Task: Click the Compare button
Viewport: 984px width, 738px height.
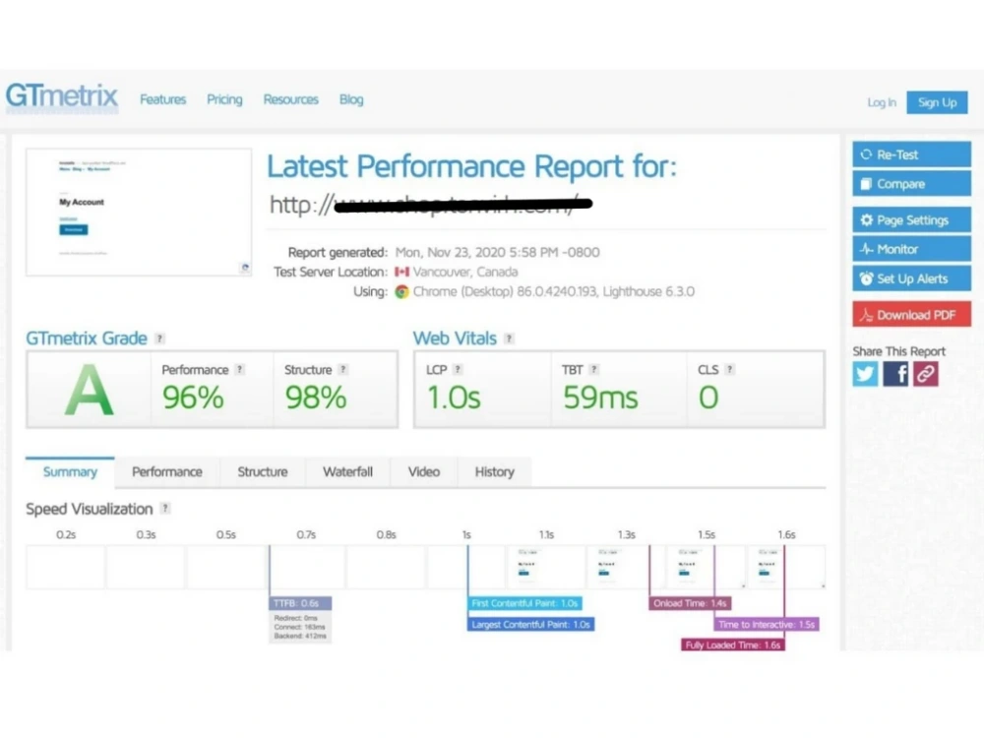Action: click(911, 184)
